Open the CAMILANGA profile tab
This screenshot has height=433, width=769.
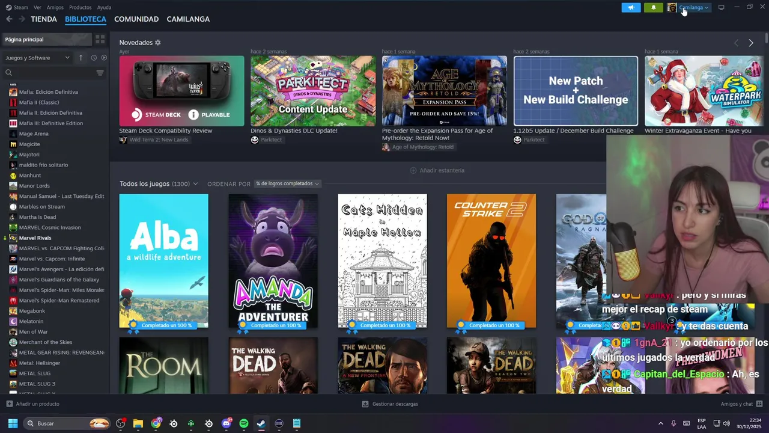pos(188,19)
